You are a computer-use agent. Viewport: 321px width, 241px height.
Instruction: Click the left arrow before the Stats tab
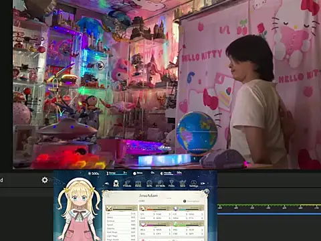[x=107, y=183]
